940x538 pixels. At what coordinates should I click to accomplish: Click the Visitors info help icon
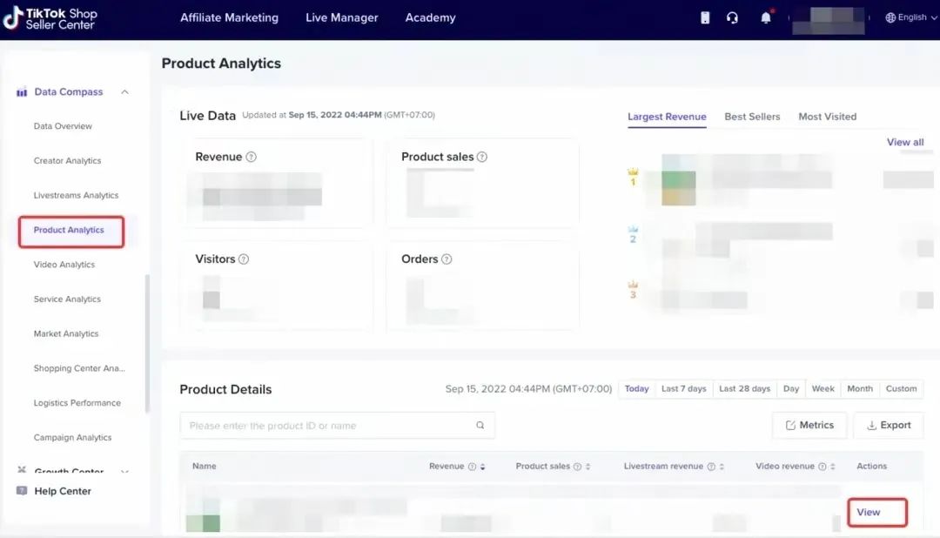[x=244, y=259]
